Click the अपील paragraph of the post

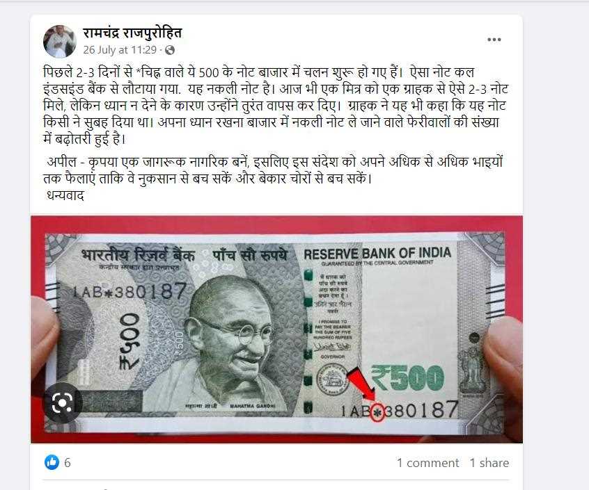click(x=273, y=170)
